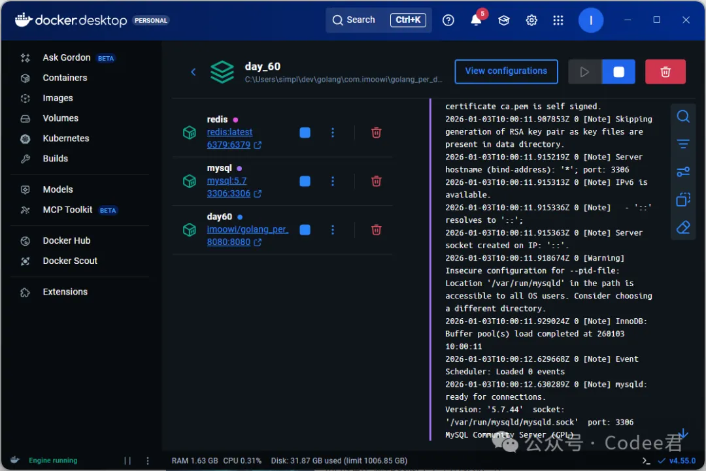706x471 pixels.
Task: Open Settings gear icon
Action: tap(531, 20)
